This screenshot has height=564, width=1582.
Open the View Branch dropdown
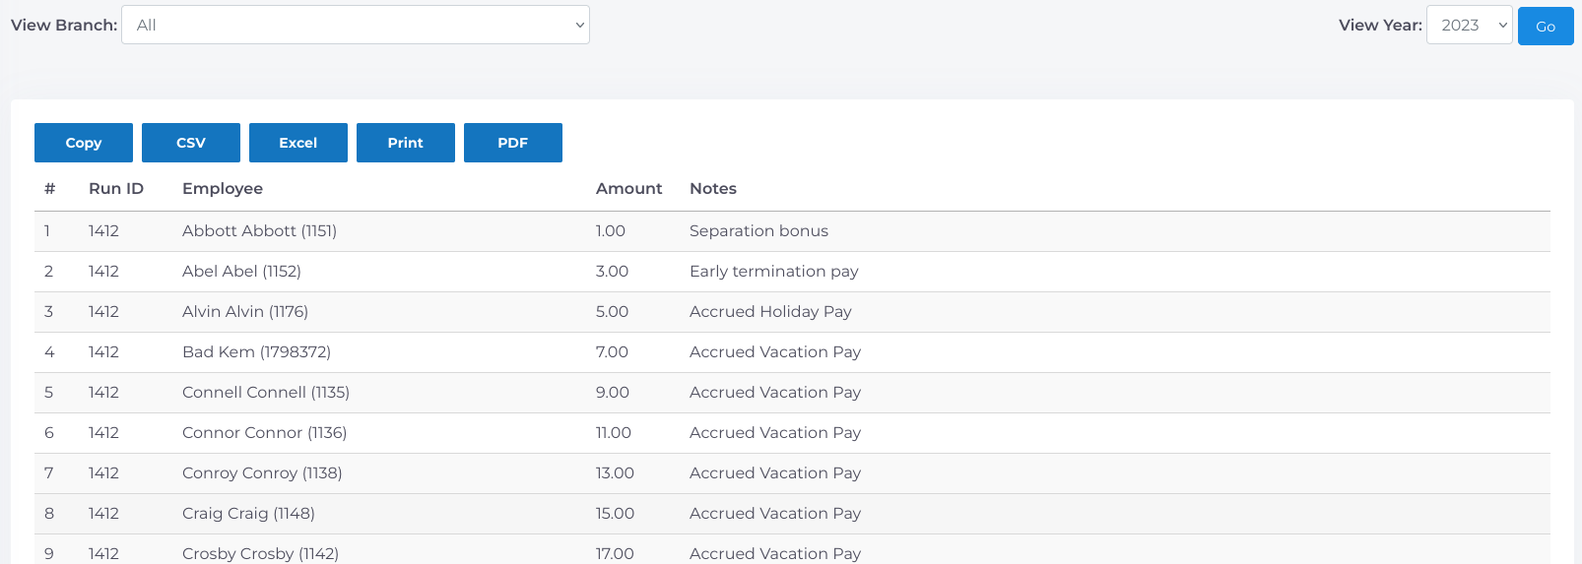[355, 25]
